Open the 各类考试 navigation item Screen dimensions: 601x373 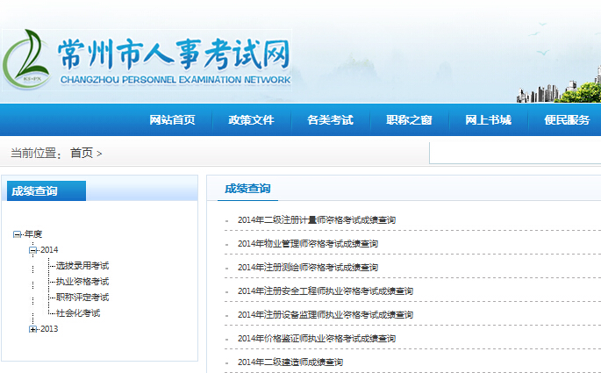pos(331,120)
